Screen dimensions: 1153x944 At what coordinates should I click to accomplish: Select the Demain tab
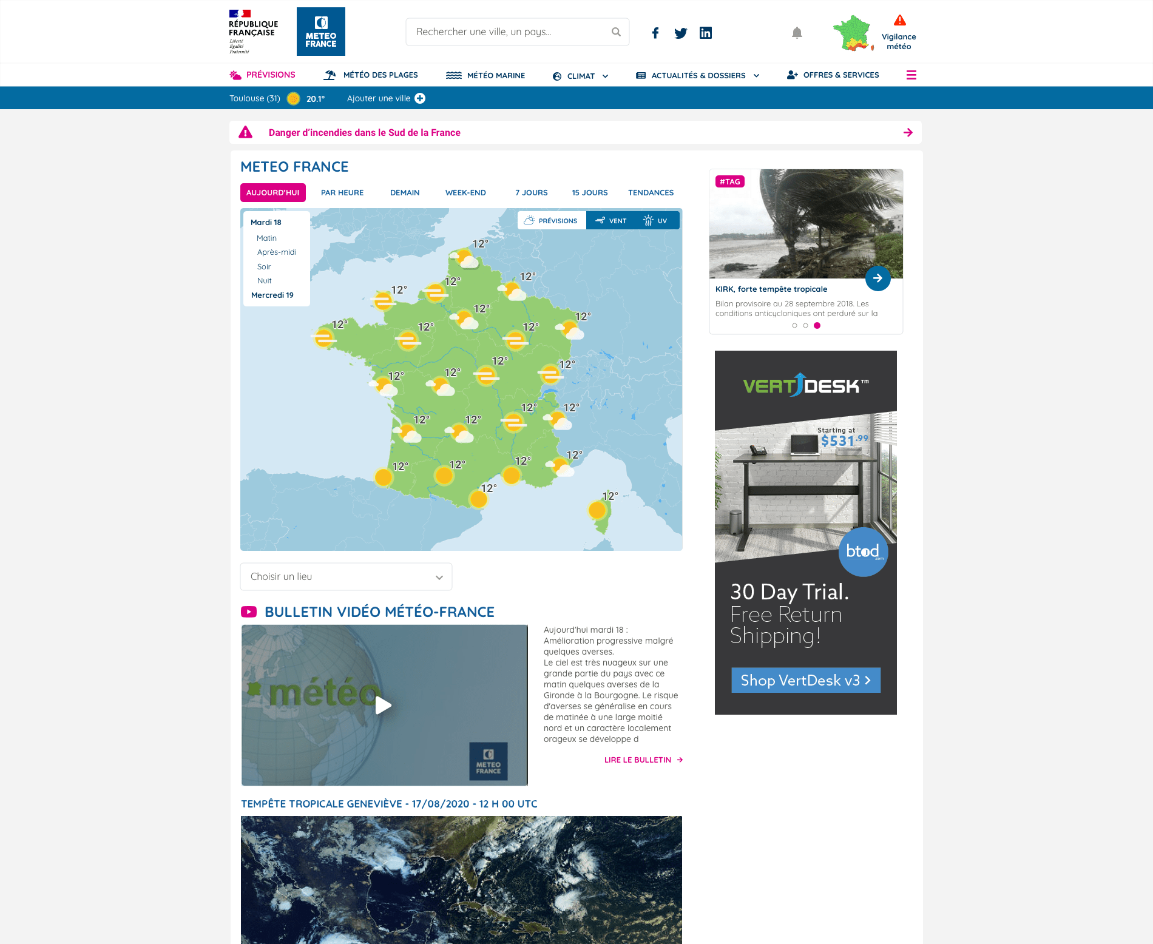tap(405, 192)
